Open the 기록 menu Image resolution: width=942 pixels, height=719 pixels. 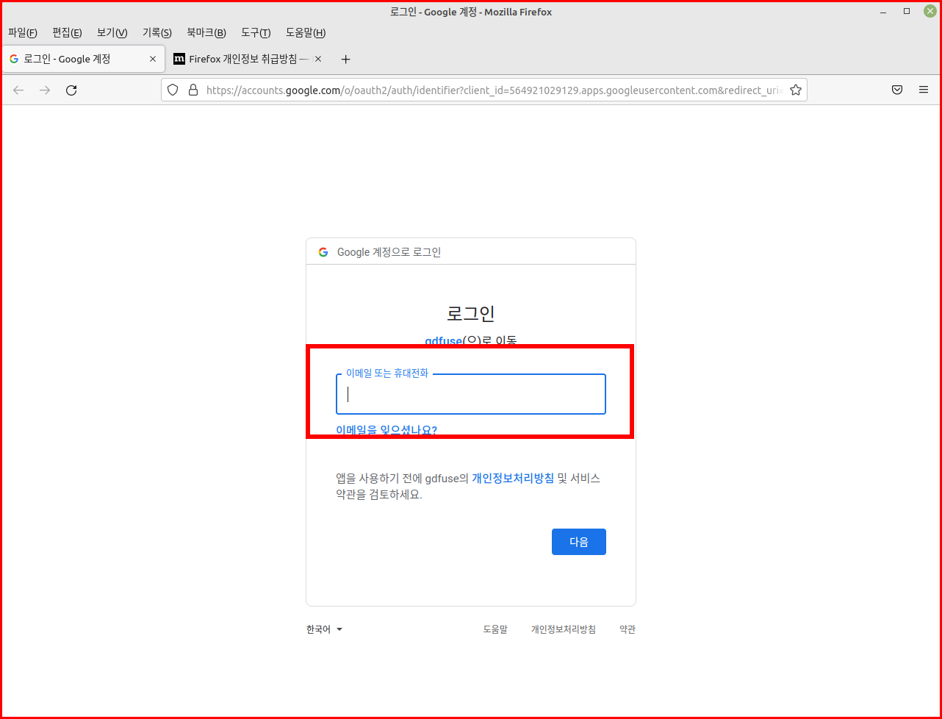coord(157,32)
